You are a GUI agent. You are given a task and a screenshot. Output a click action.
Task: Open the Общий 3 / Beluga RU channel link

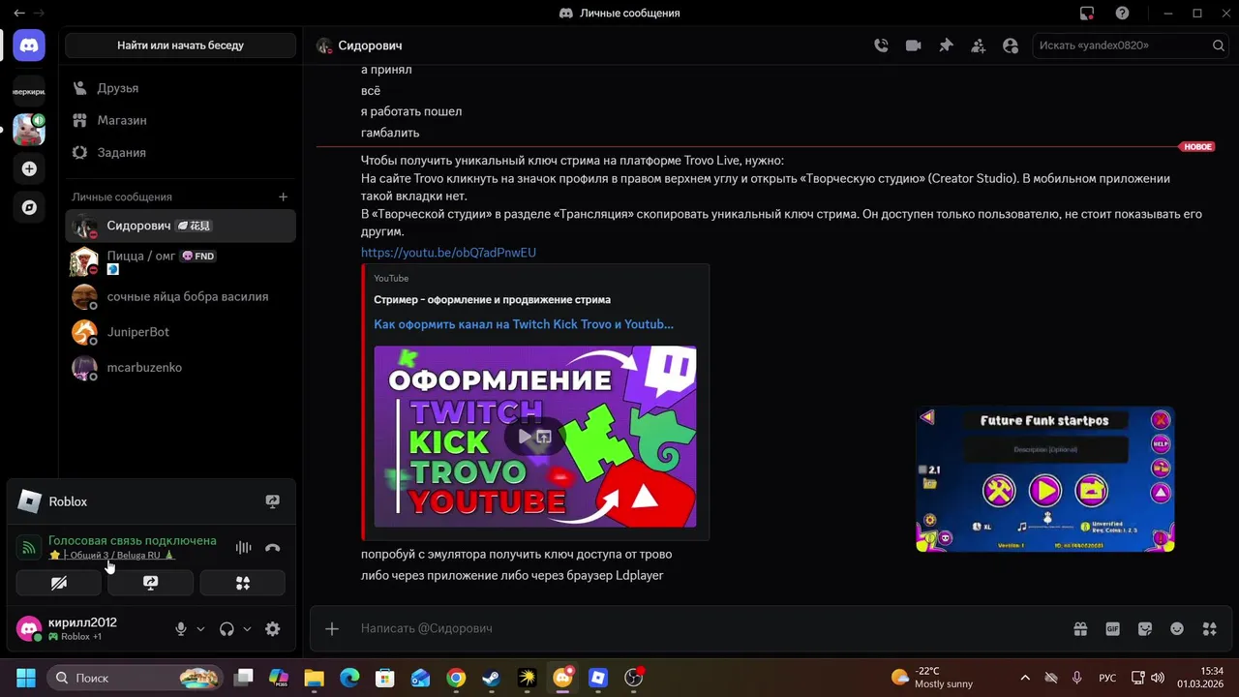111,556
